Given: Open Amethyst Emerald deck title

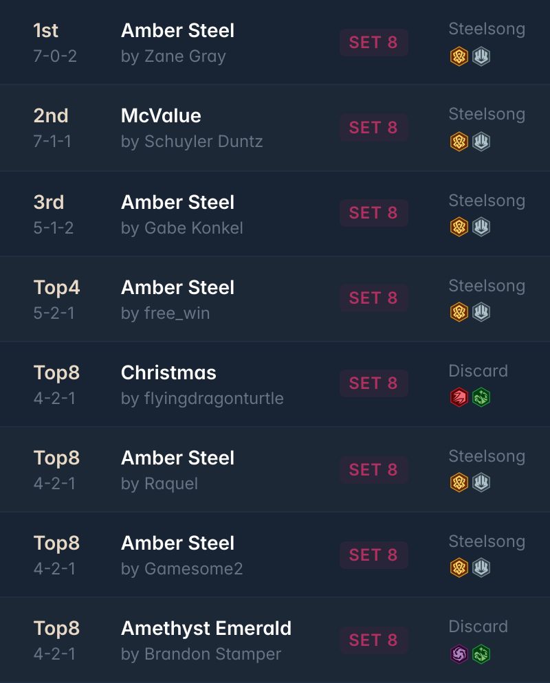Looking at the screenshot, I should (206, 629).
